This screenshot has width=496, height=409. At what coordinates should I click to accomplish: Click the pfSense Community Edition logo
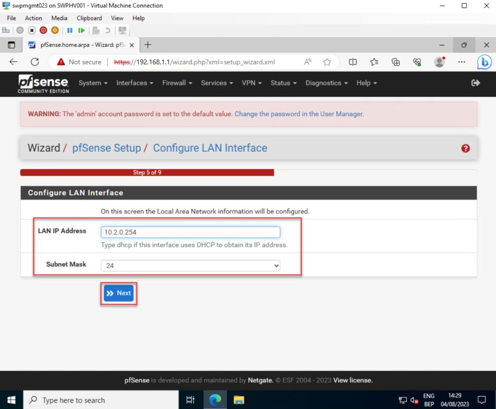[x=44, y=84]
